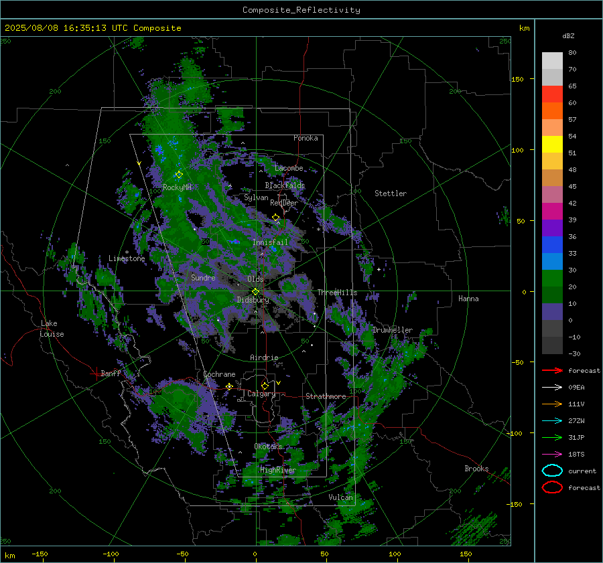Click the Calgary city label
Image resolution: width=603 pixels, height=563 pixels.
click(x=261, y=394)
